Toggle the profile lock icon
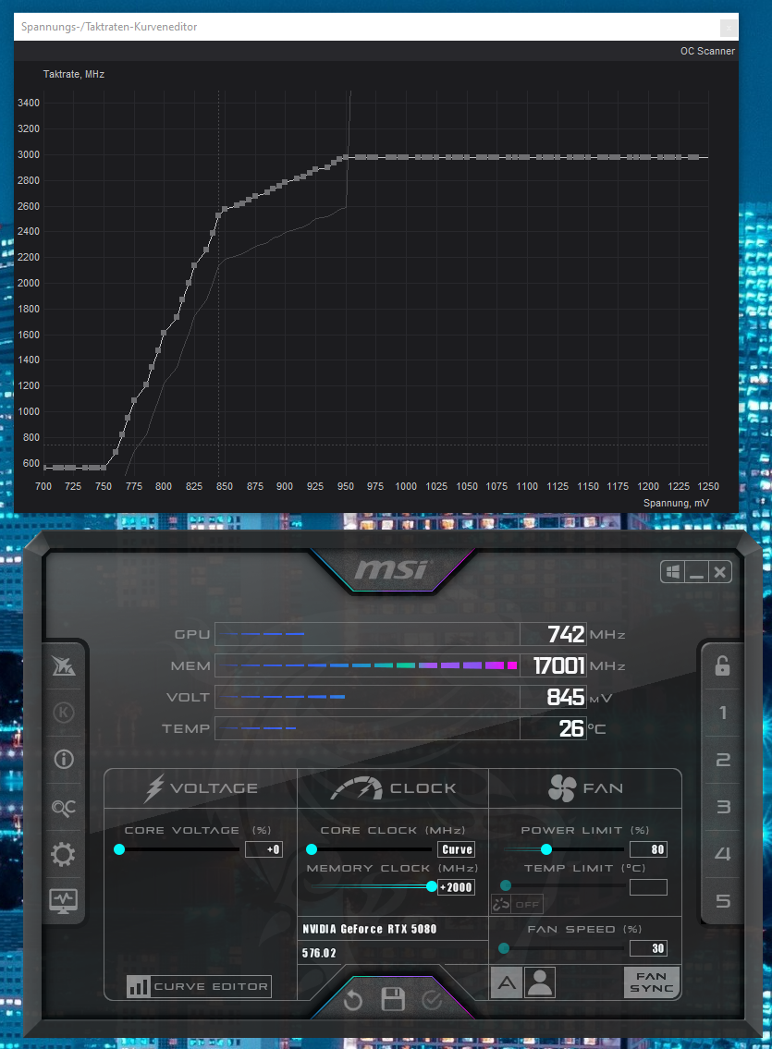This screenshot has width=772, height=1049. coord(722,665)
